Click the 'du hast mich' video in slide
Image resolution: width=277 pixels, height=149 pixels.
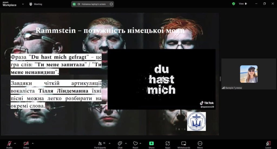point(161,79)
